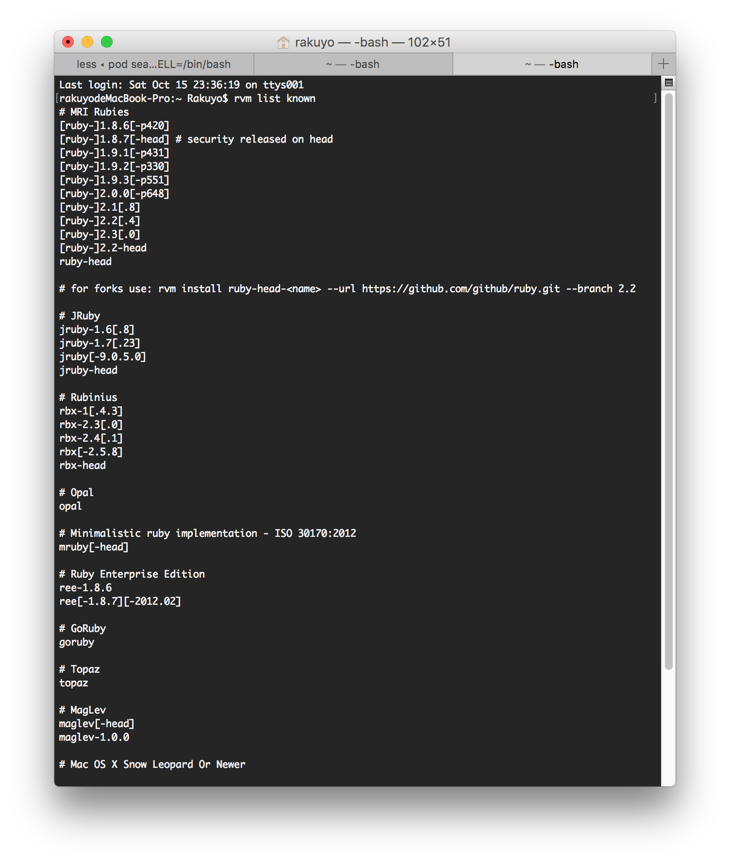Select the rightmost active '-bash' tab
This screenshot has width=730, height=864.
pos(552,64)
